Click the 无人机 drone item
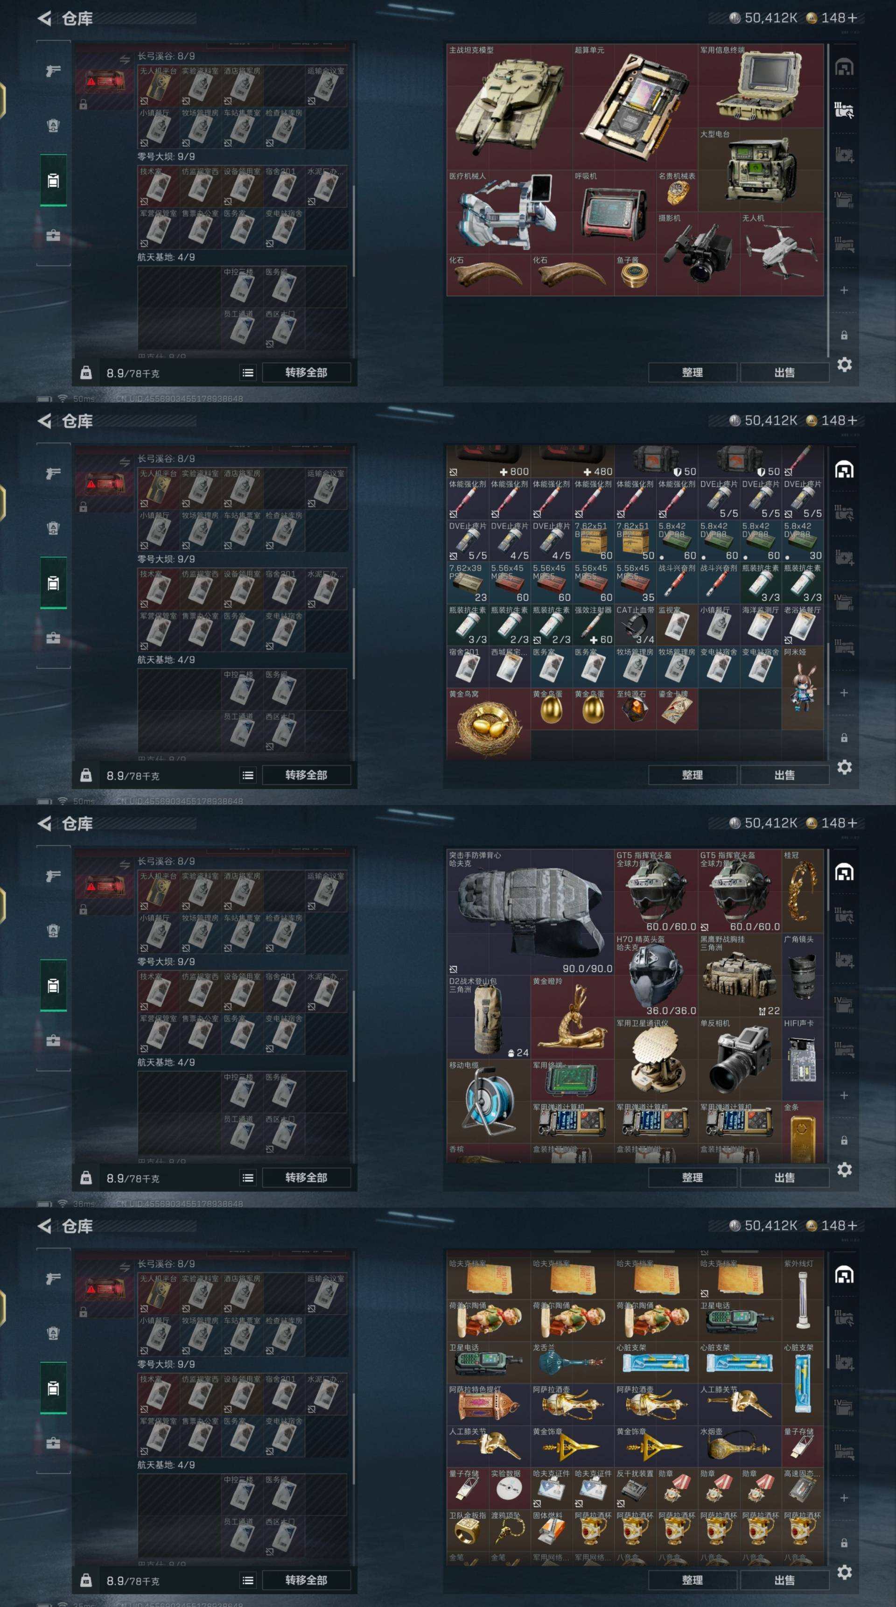 point(781,253)
